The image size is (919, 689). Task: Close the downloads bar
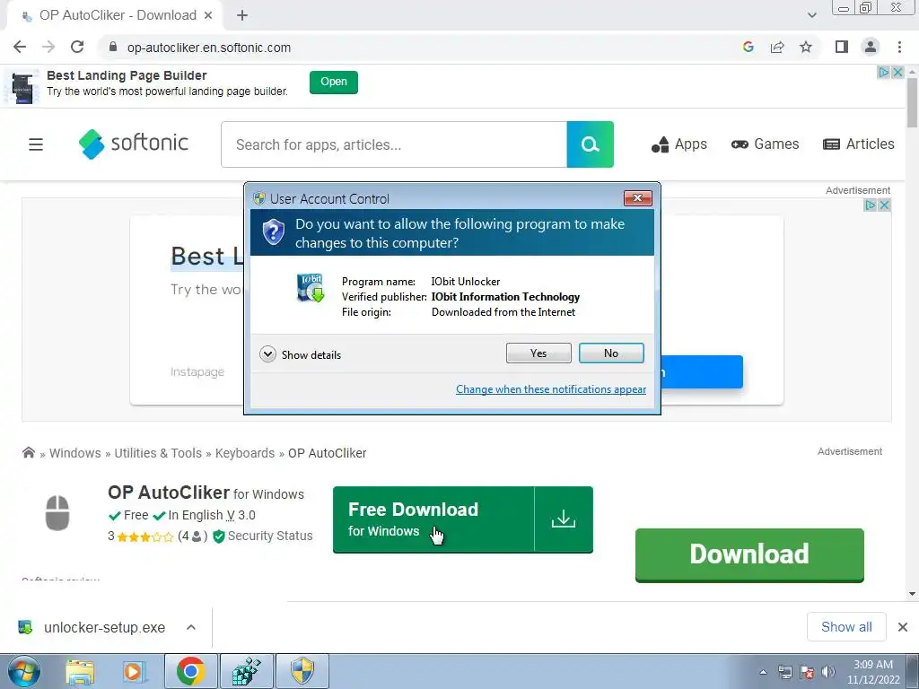tap(903, 627)
